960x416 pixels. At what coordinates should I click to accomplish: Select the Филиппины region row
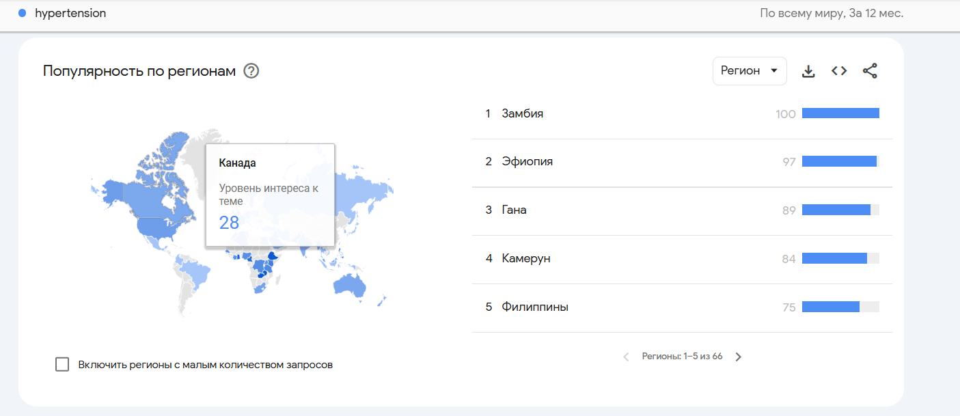point(534,307)
